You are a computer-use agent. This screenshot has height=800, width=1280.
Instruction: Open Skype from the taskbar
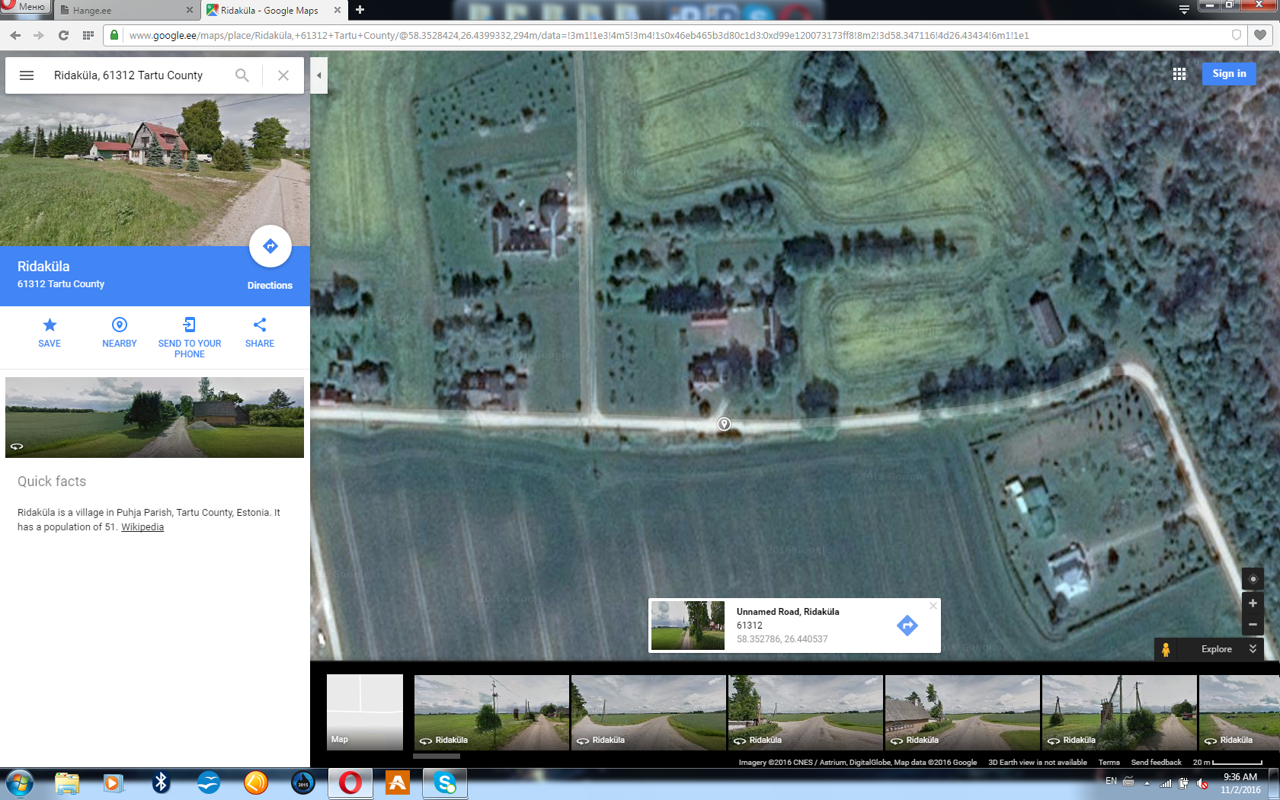445,783
